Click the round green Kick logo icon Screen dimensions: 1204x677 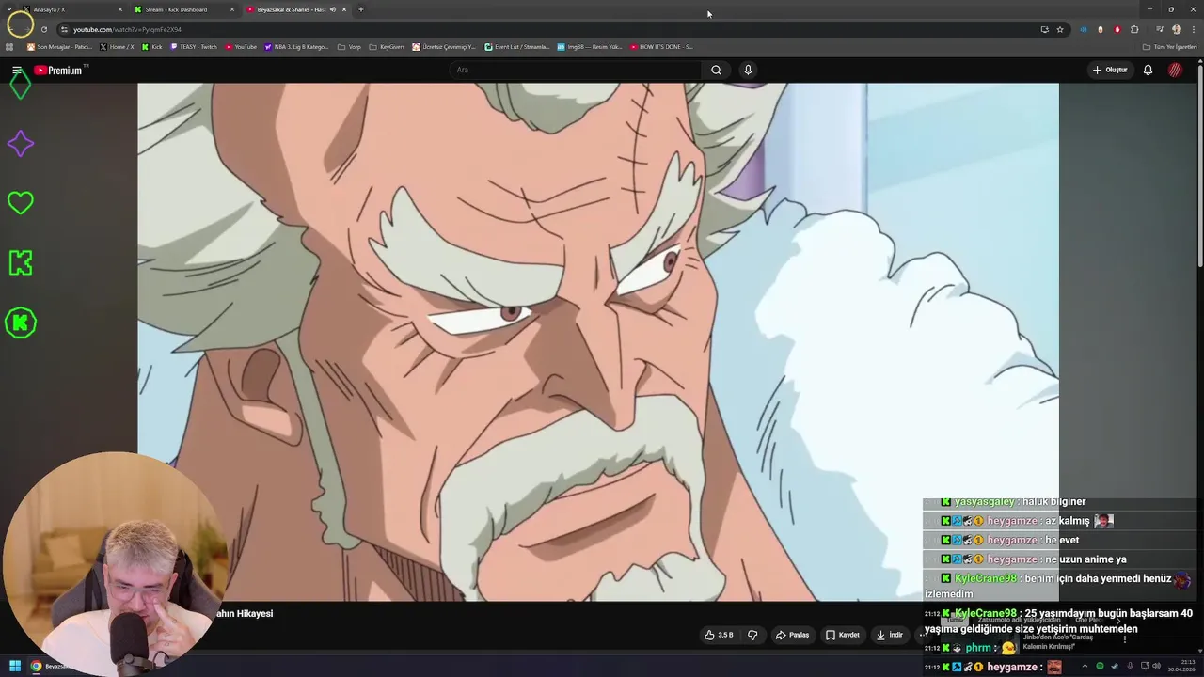click(x=20, y=323)
